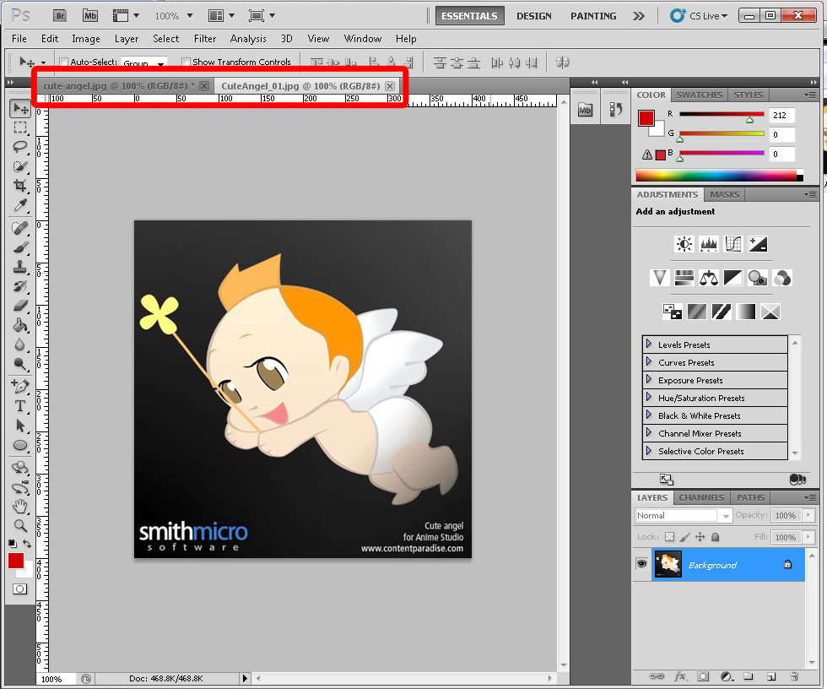Switch to the Design workspace
This screenshot has height=689, width=827.
click(533, 16)
